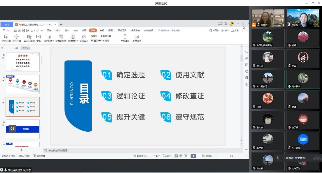Switch slide panel to 大纲 outline view
The image size is (322, 173).
(16, 48)
